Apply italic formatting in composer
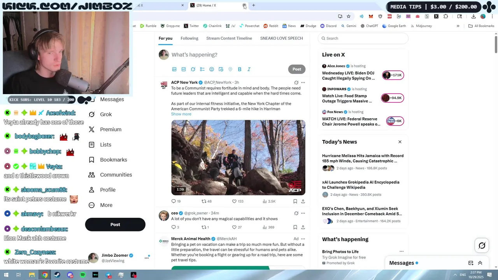498x280 pixels. tap(249, 69)
